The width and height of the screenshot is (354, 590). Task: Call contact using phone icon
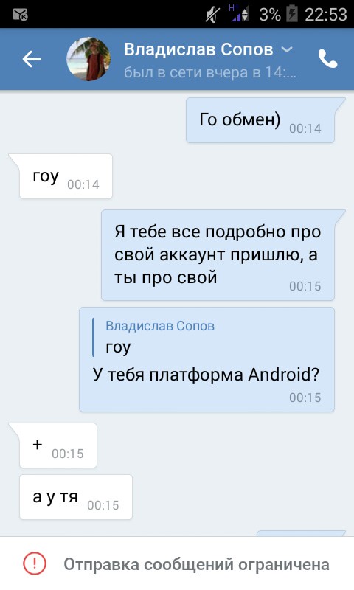(327, 59)
